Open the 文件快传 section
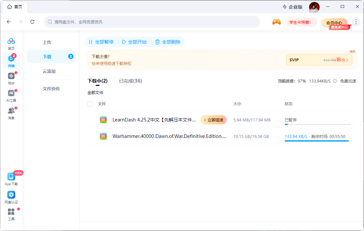 point(51,88)
